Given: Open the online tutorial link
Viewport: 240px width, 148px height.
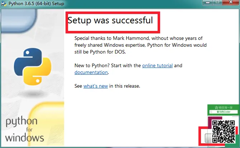Looking at the screenshot, I should pyautogui.click(x=157, y=65).
